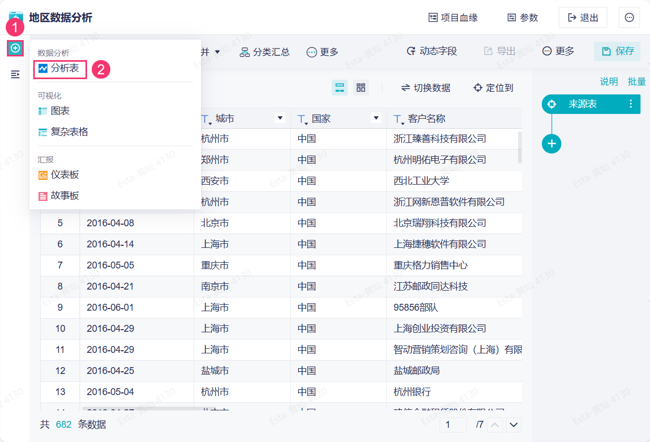This screenshot has height=442, width=650.
Task: Select 分析表 in the popup menu
Action: (60, 69)
